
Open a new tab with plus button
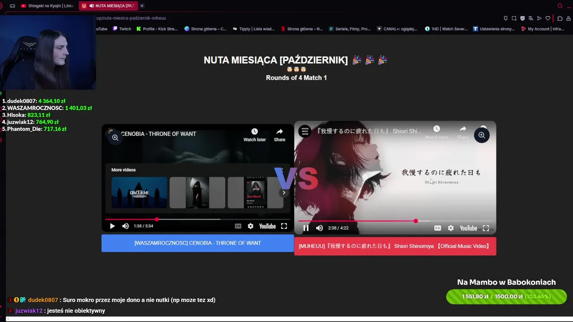[142, 6]
